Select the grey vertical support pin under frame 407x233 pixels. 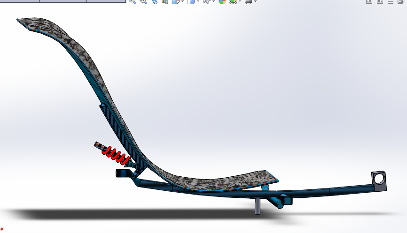(x=257, y=206)
